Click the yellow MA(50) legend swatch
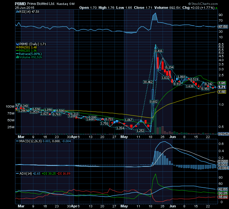Image resolution: width=229 pixels, height=209 pixels. tap(17, 47)
